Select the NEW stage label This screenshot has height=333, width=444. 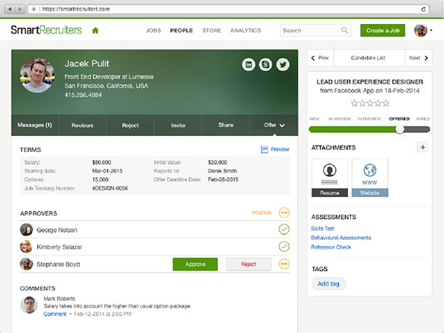coord(315,119)
